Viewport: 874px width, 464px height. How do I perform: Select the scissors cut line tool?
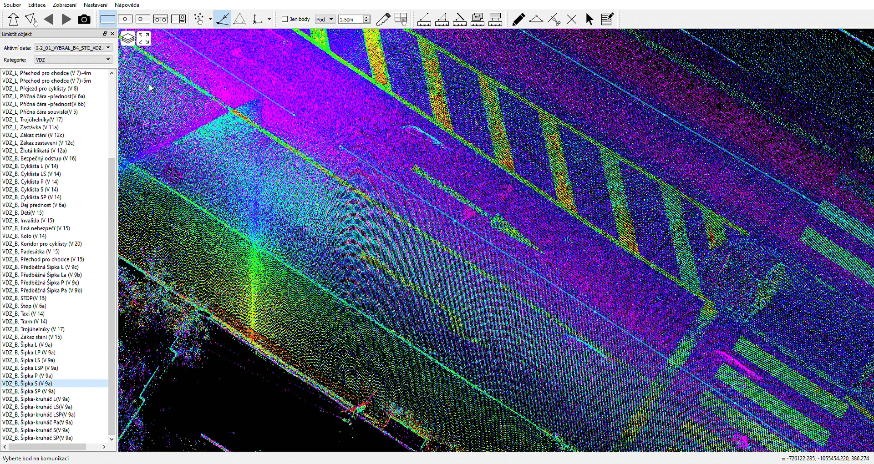tap(554, 19)
